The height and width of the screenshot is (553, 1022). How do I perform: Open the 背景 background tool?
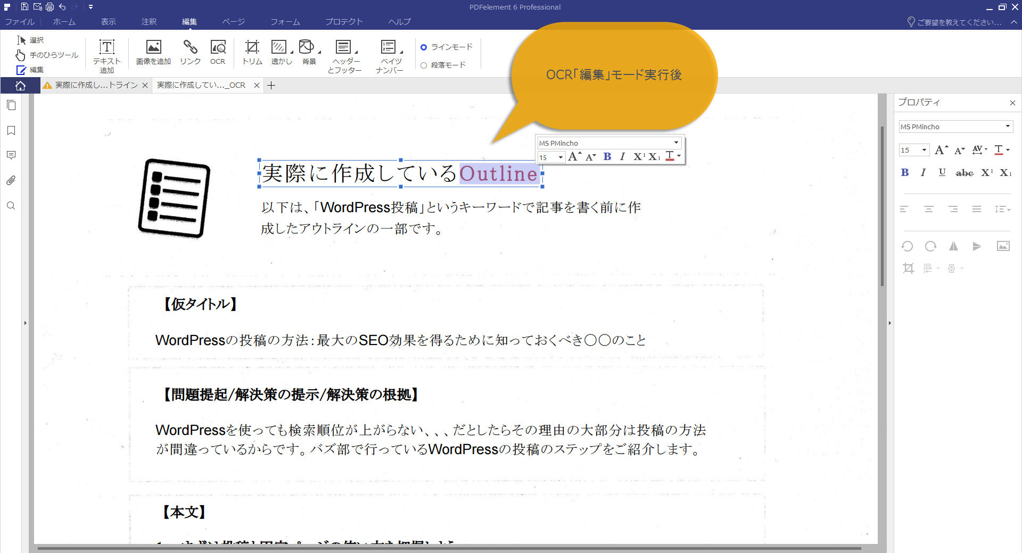click(x=309, y=53)
